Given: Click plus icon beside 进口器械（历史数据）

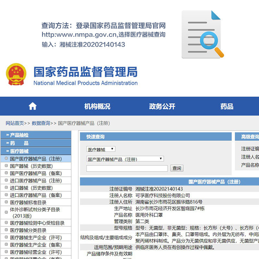Looking at the screenshot, I should [6, 187].
